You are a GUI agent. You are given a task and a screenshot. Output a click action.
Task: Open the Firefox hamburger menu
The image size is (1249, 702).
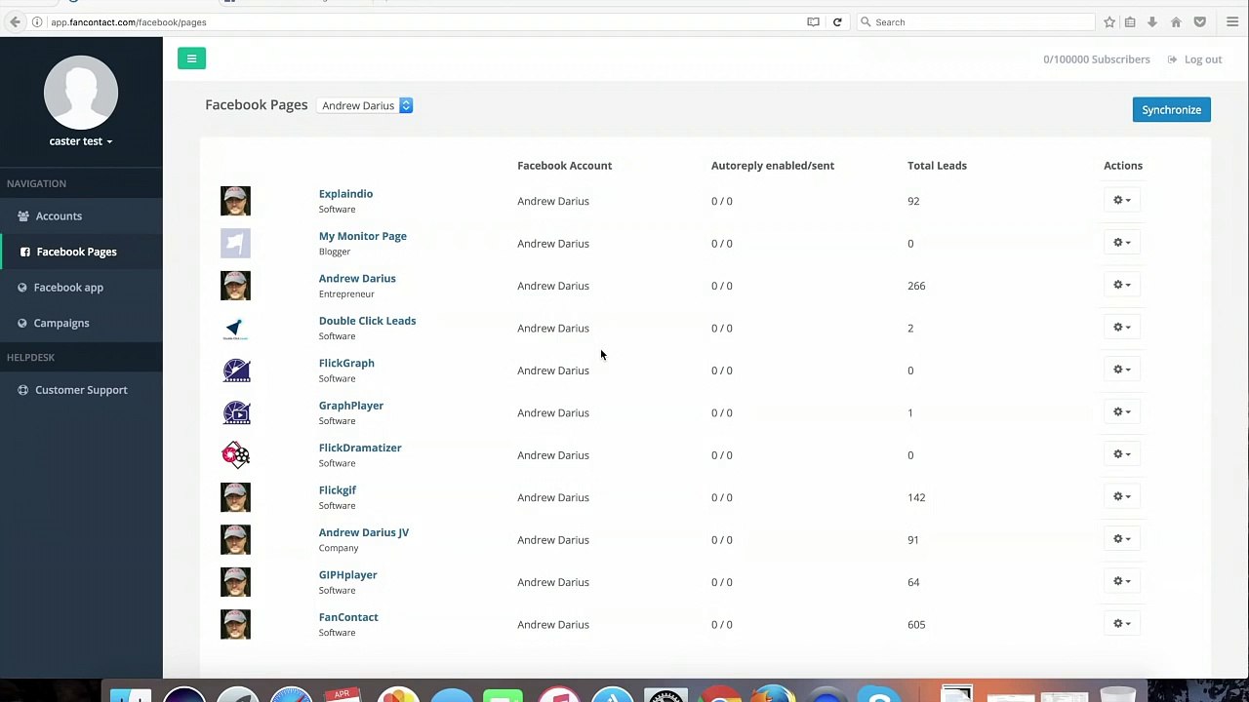[x=1233, y=21]
